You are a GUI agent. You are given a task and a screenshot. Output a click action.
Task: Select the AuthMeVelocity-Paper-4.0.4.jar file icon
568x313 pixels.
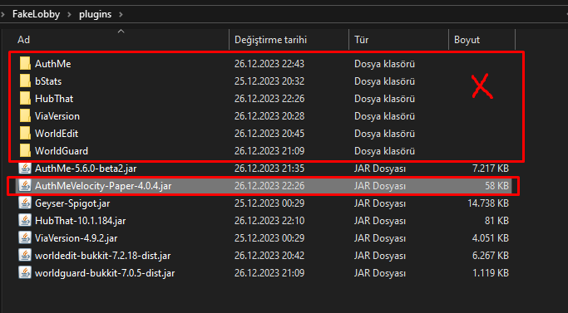click(x=25, y=186)
